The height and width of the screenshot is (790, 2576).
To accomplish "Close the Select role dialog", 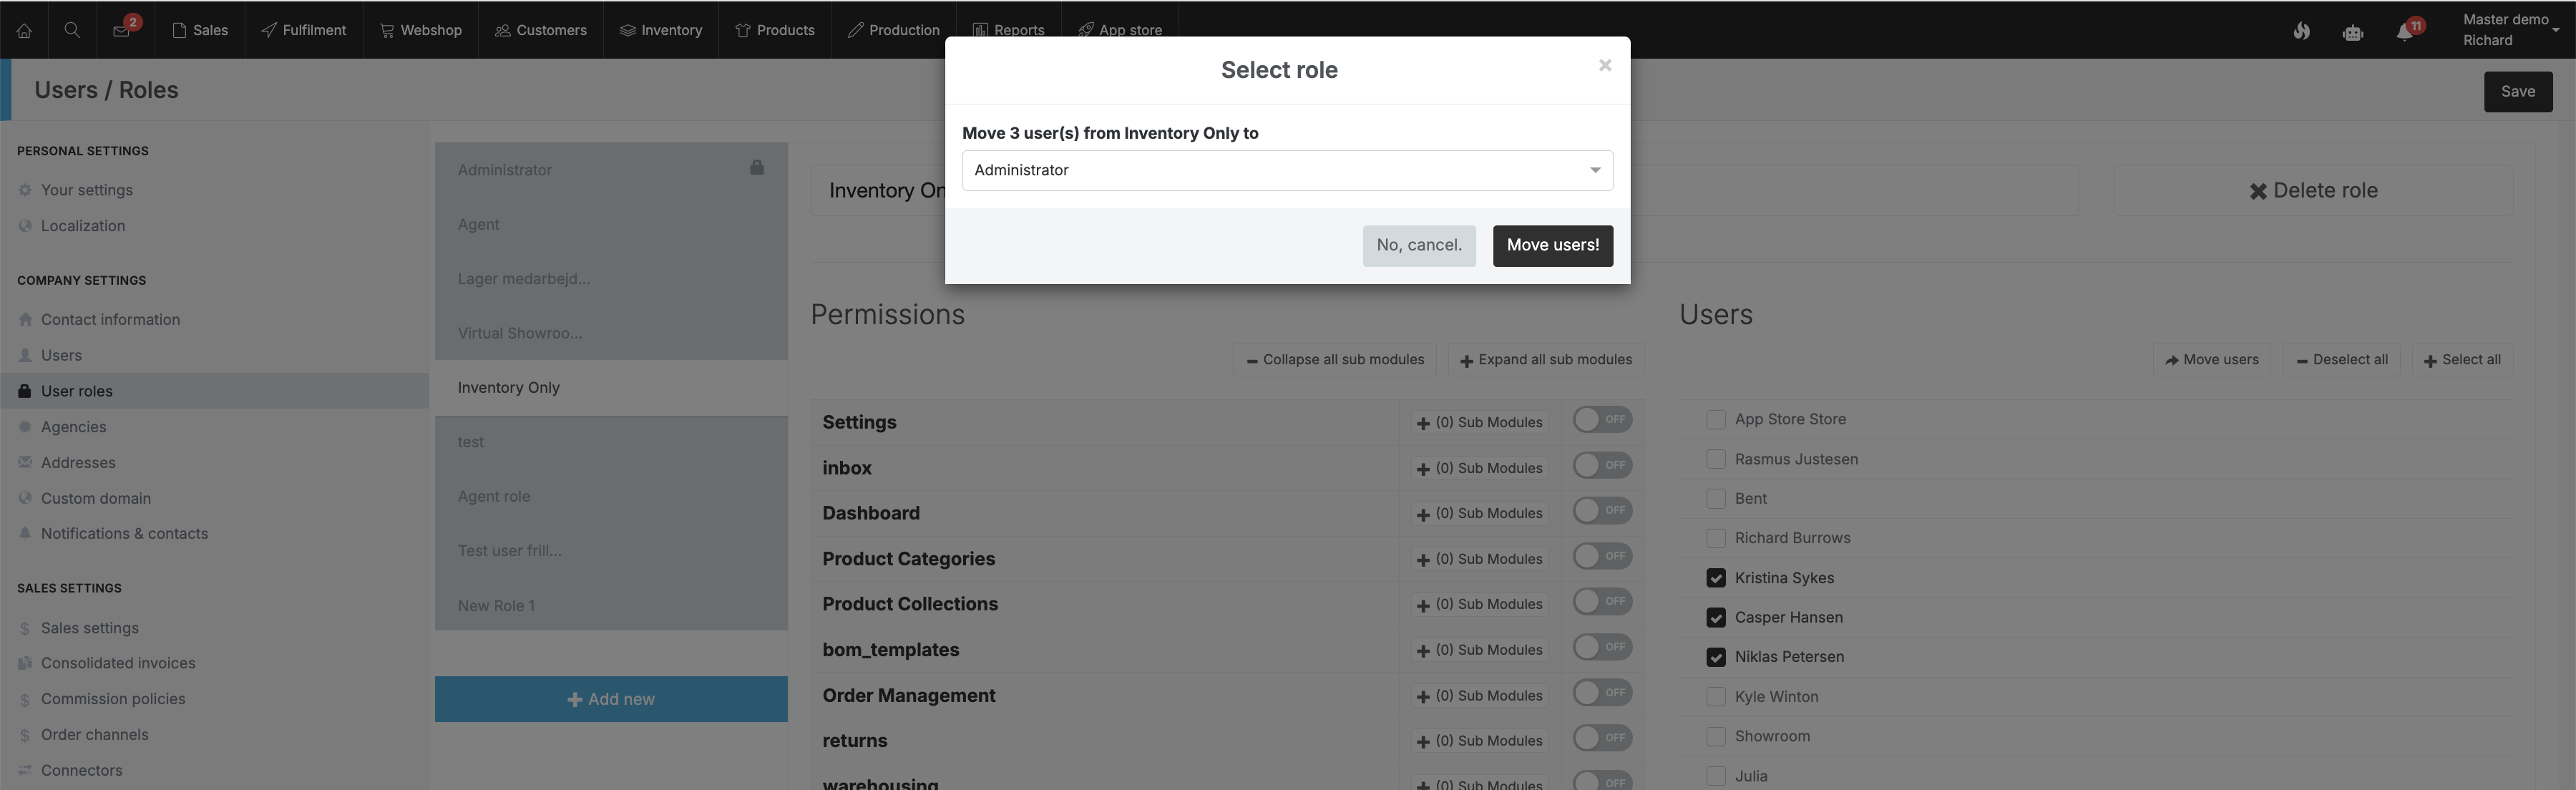I will (x=1605, y=65).
